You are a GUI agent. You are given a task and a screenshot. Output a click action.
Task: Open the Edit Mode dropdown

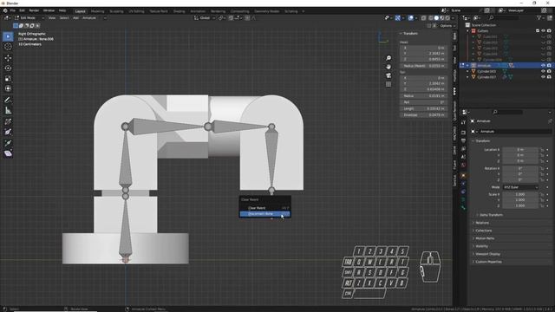pyautogui.click(x=29, y=17)
